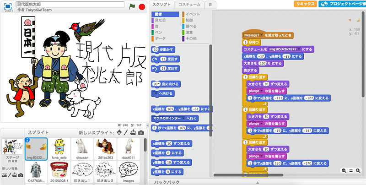
Task: Select the otousan dog sprite
Action: tap(82, 149)
